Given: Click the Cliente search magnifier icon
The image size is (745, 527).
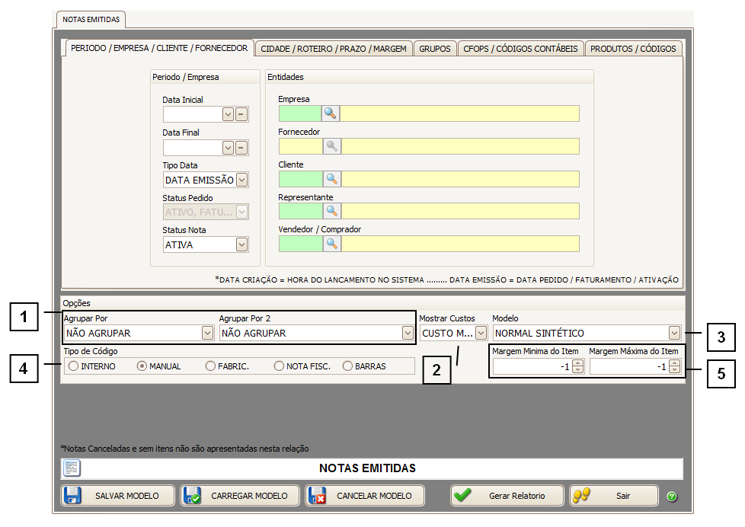Looking at the screenshot, I should click(x=331, y=179).
